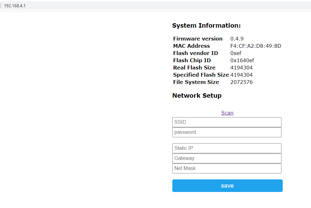Open the Scan link for networks
The height and width of the screenshot is (208, 311).
[x=227, y=113]
